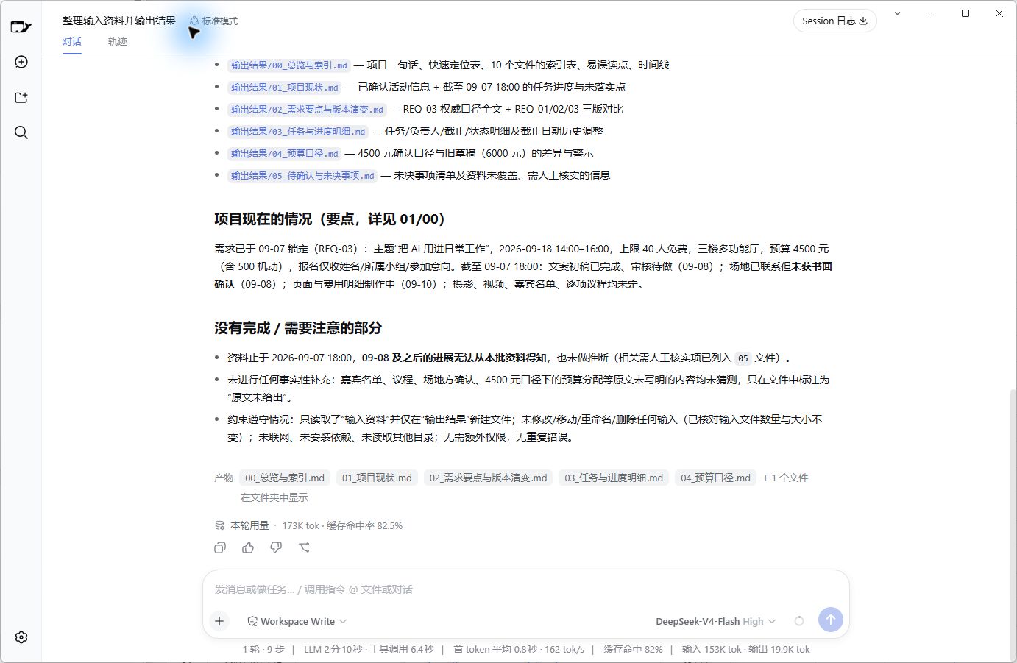The height and width of the screenshot is (663, 1017).
Task: Open search from the left sidebar
Action: click(x=21, y=132)
